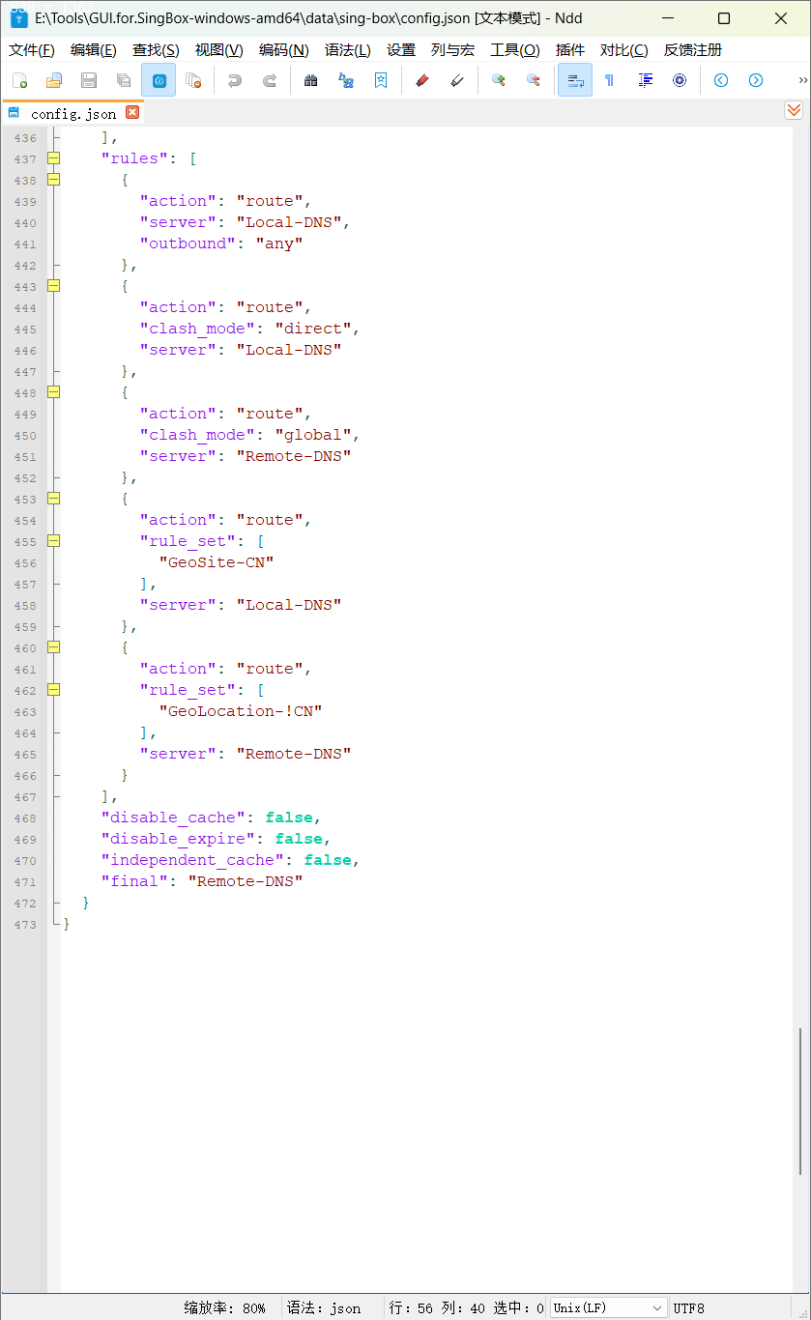
Task: Click the undo arrow icon
Action: click(x=235, y=80)
